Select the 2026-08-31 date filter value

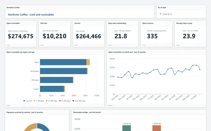click(167, 14)
